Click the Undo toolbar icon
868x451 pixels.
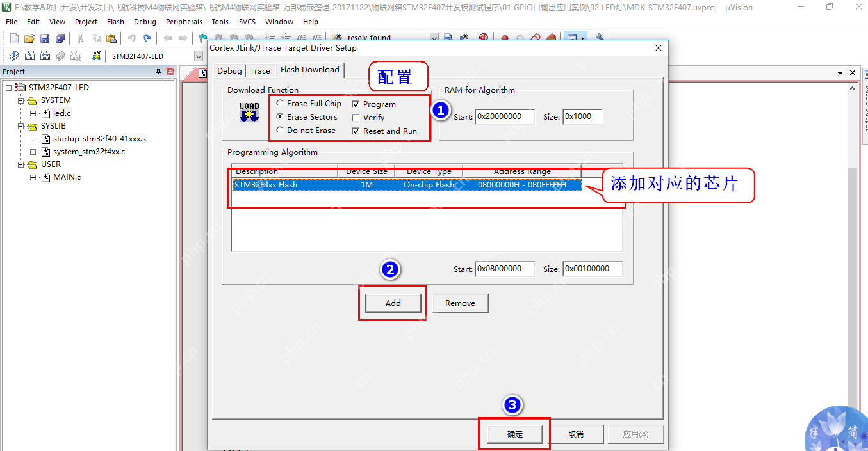pos(131,38)
